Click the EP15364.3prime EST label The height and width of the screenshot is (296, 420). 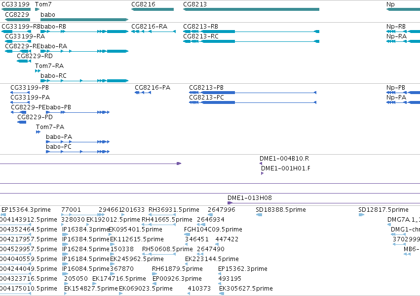click(26, 210)
